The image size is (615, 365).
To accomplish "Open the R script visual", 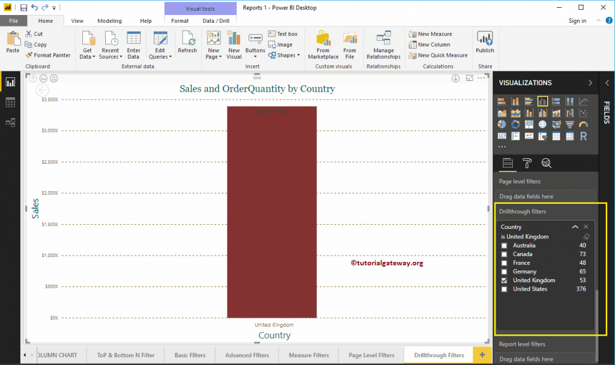I will click(583, 137).
